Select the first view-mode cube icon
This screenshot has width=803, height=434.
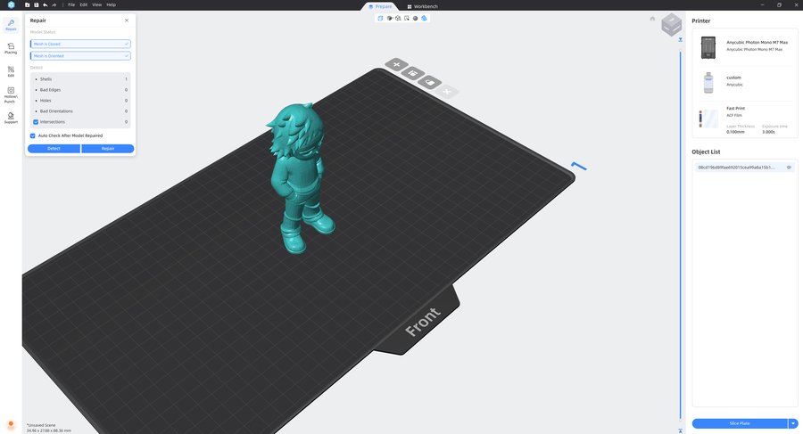380,18
